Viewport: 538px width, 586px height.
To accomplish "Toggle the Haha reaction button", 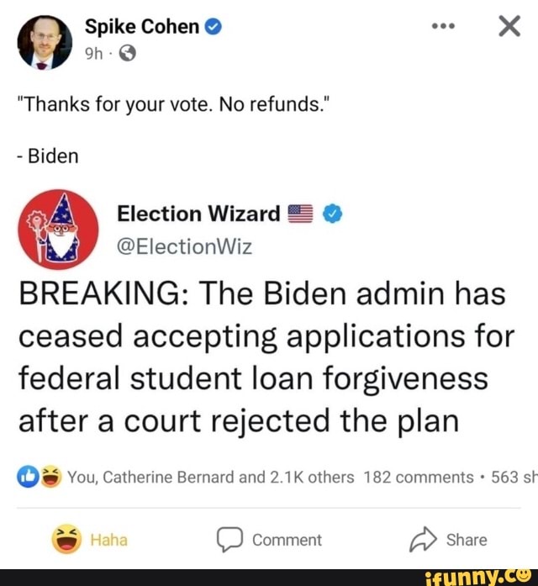I will (90, 539).
